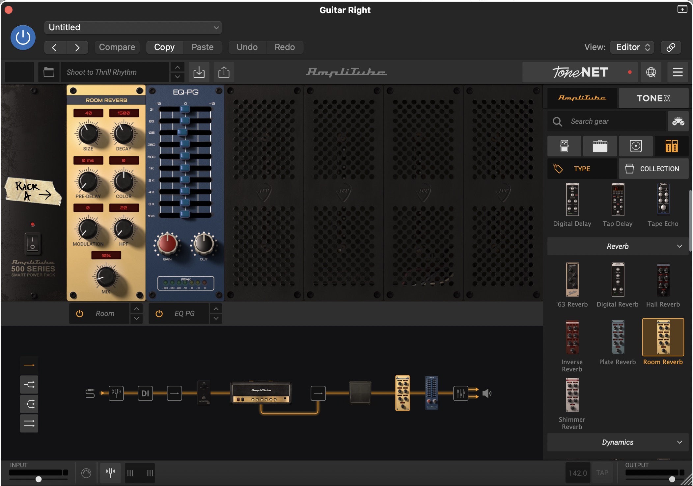Select the amplifier category icon
Viewport: 693px width, 486px height.
(x=600, y=146)
